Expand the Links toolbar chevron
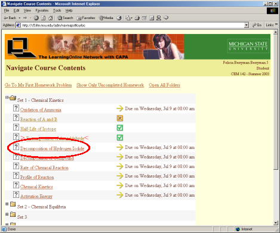This screenshot has width=280, height=233. 276,24
